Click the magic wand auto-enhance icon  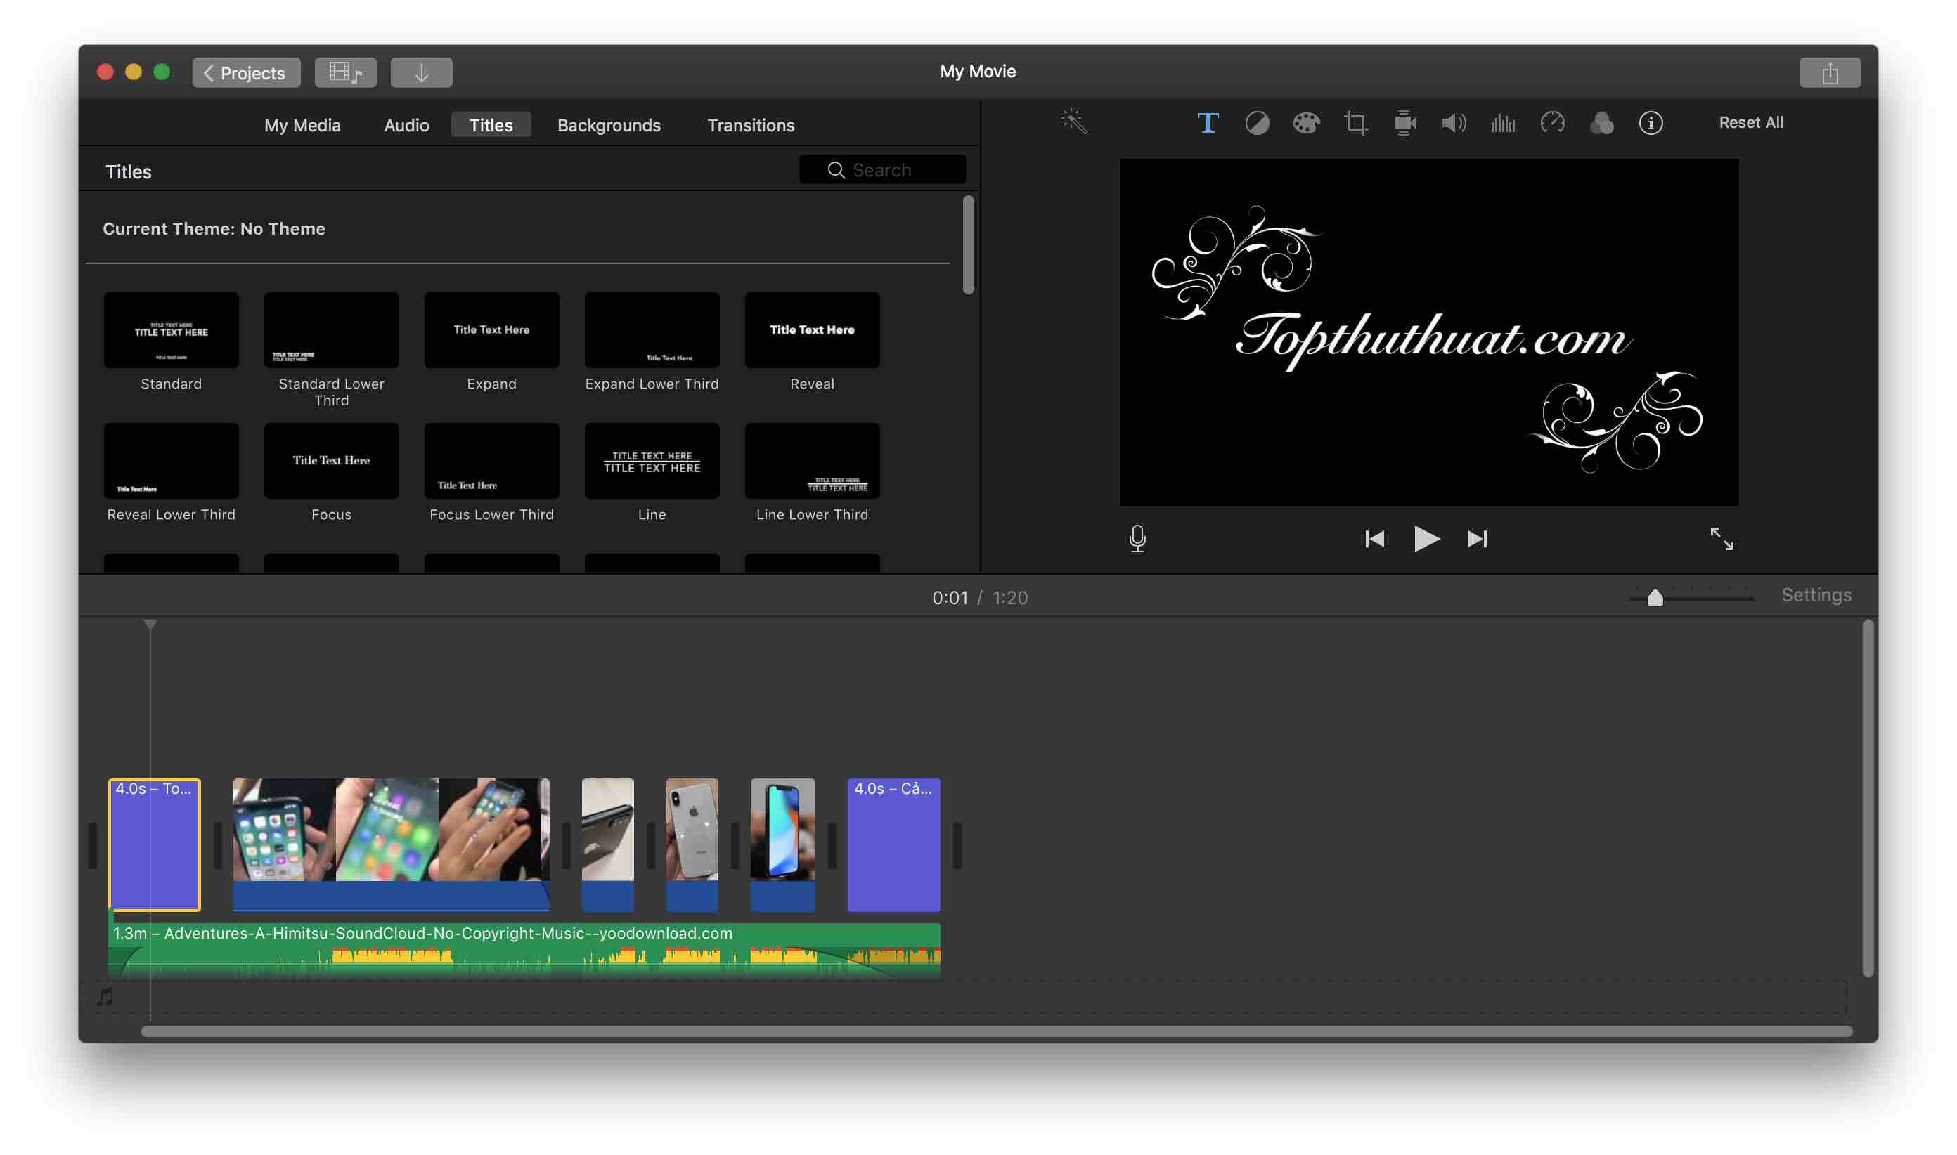(x=1074, y=122)
